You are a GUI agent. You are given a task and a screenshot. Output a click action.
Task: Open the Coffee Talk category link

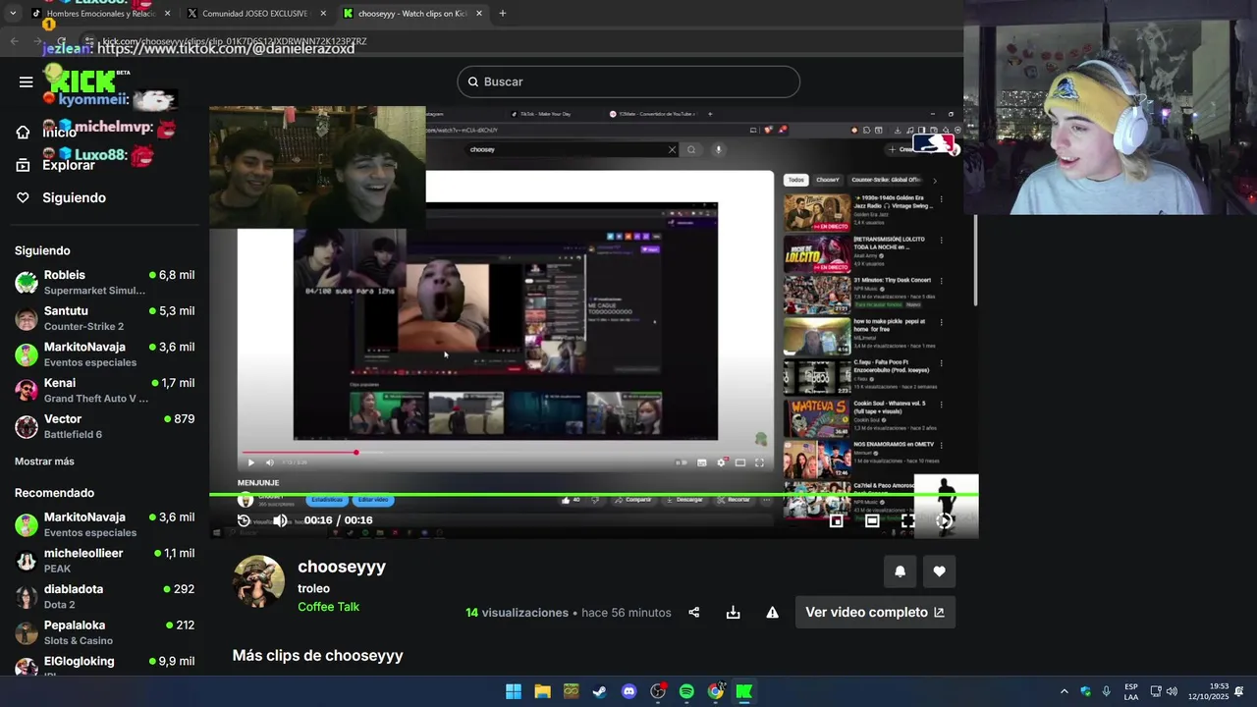(x=328, y=607)
